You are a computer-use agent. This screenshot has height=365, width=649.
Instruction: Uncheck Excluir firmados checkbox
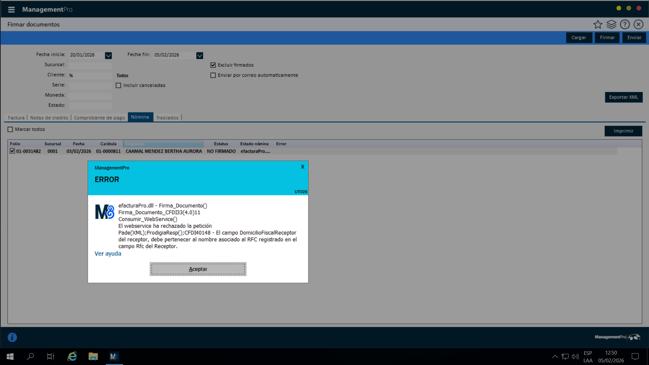tap(213, 65)
